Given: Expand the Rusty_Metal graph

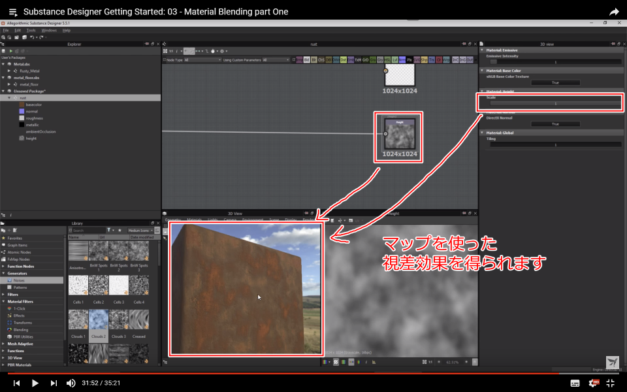Looking at the screenshot, I should coord(8,71).
